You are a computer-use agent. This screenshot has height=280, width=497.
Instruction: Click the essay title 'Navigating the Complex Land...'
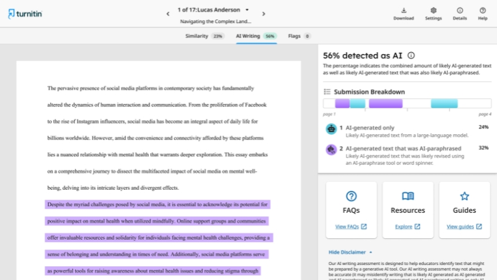coord(216,22)
